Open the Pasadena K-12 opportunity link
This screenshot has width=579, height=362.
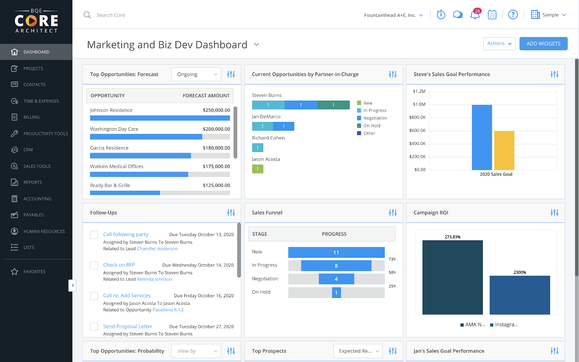[x=168, y=310]
